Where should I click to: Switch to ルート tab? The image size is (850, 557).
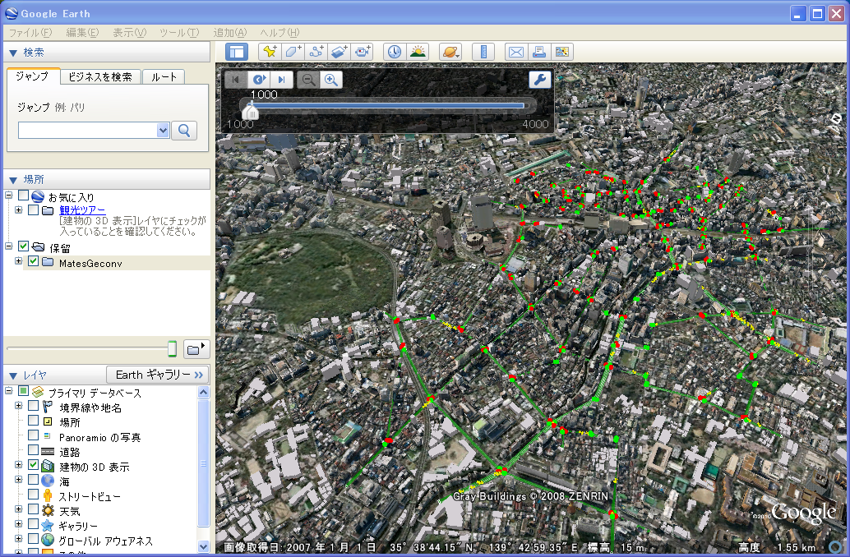164,77
